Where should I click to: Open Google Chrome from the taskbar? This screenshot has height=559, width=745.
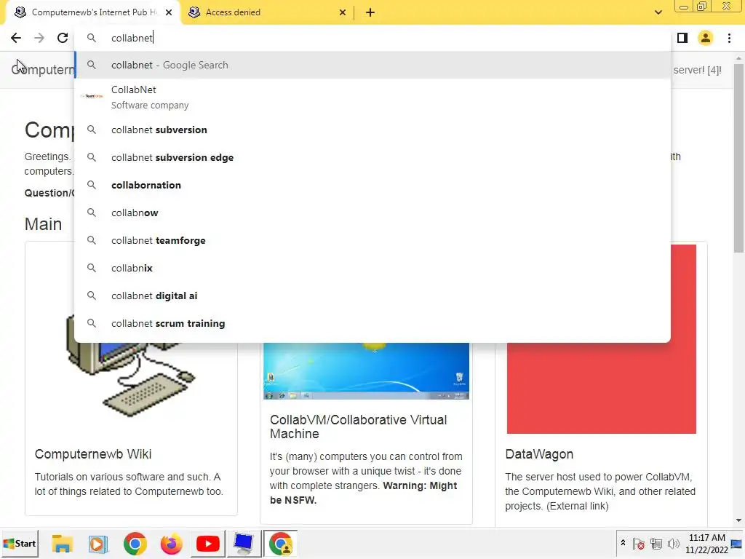coord(135,543)
